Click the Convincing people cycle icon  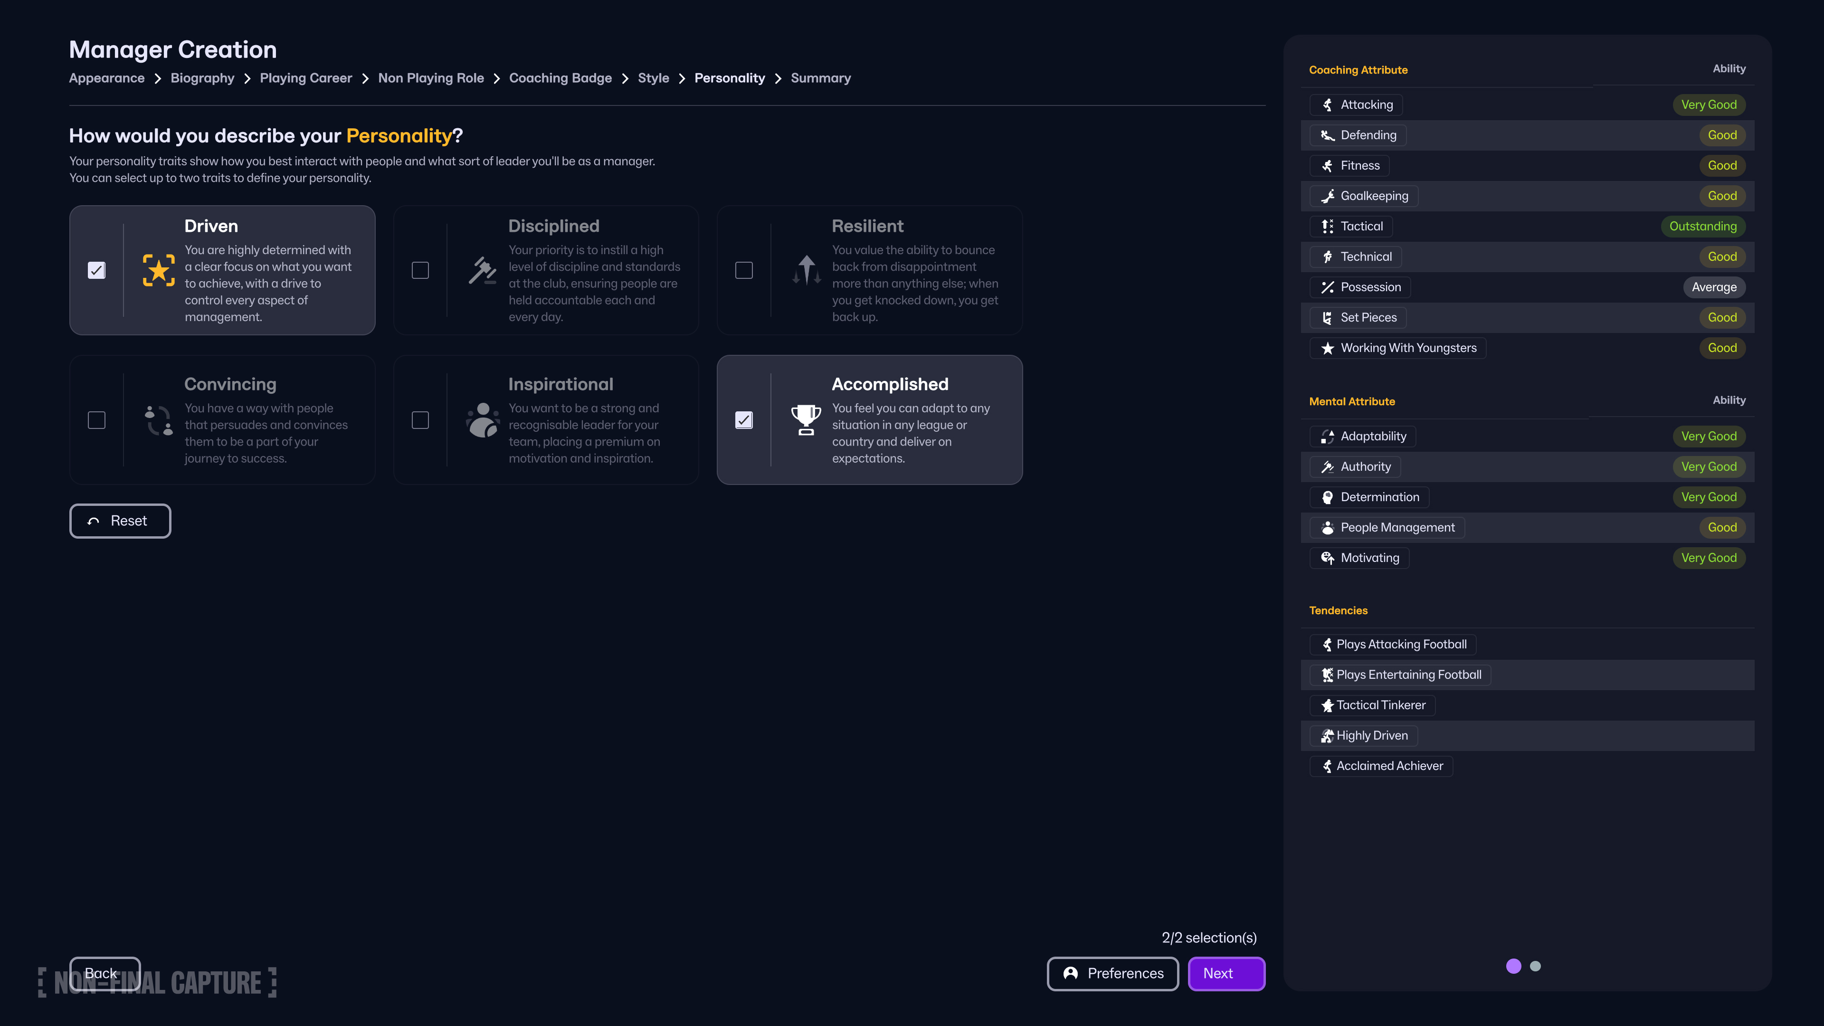(159, 420)
